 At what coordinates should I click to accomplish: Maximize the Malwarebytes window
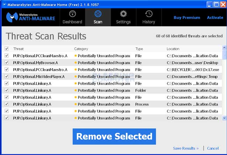click(217, 5)
